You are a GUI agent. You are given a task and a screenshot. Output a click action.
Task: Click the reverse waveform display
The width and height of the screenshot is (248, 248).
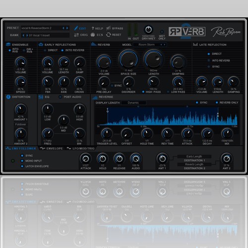pos(167,117)
